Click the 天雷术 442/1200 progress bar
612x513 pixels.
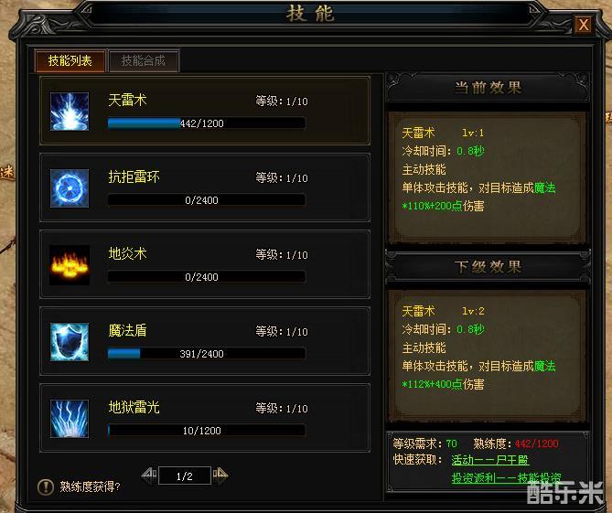(x=207, y=123)
